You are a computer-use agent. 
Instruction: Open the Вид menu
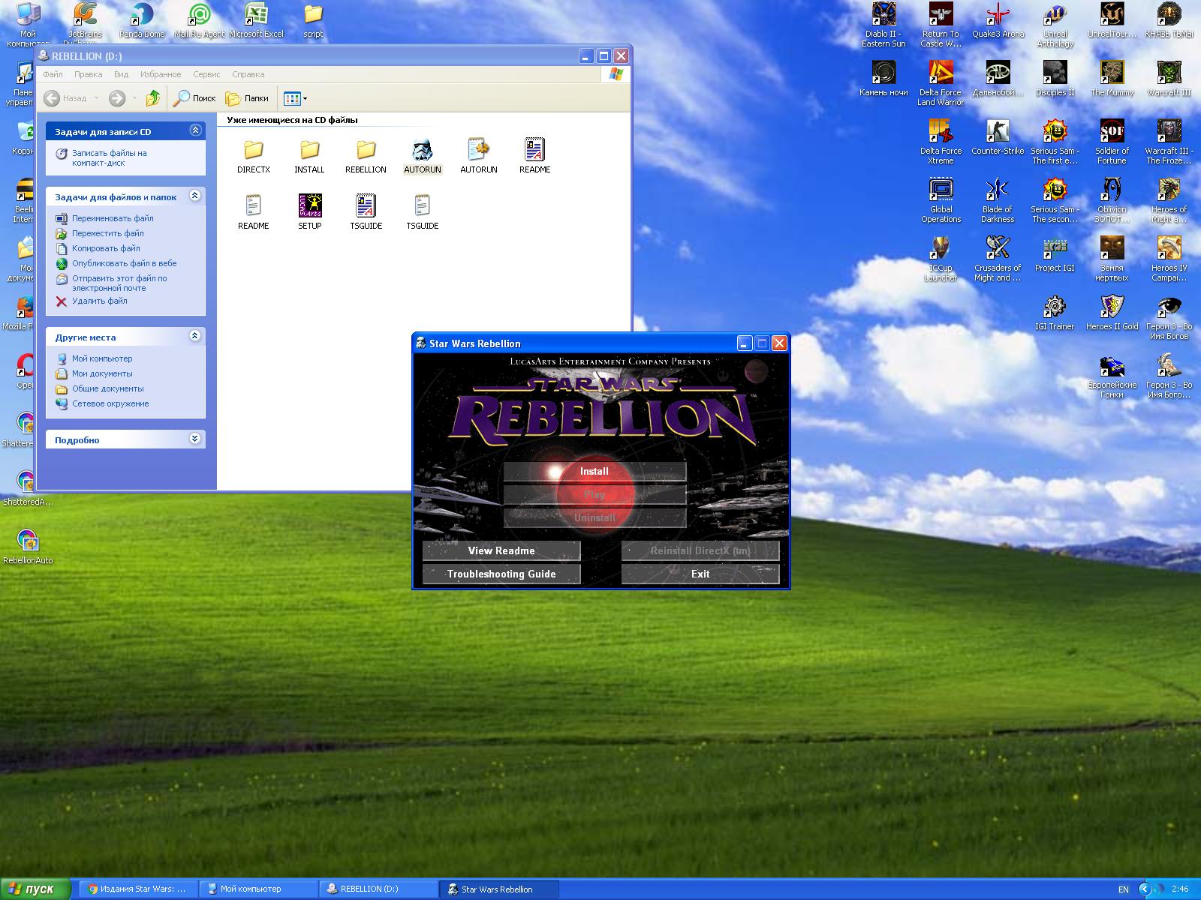coord(121,74)
